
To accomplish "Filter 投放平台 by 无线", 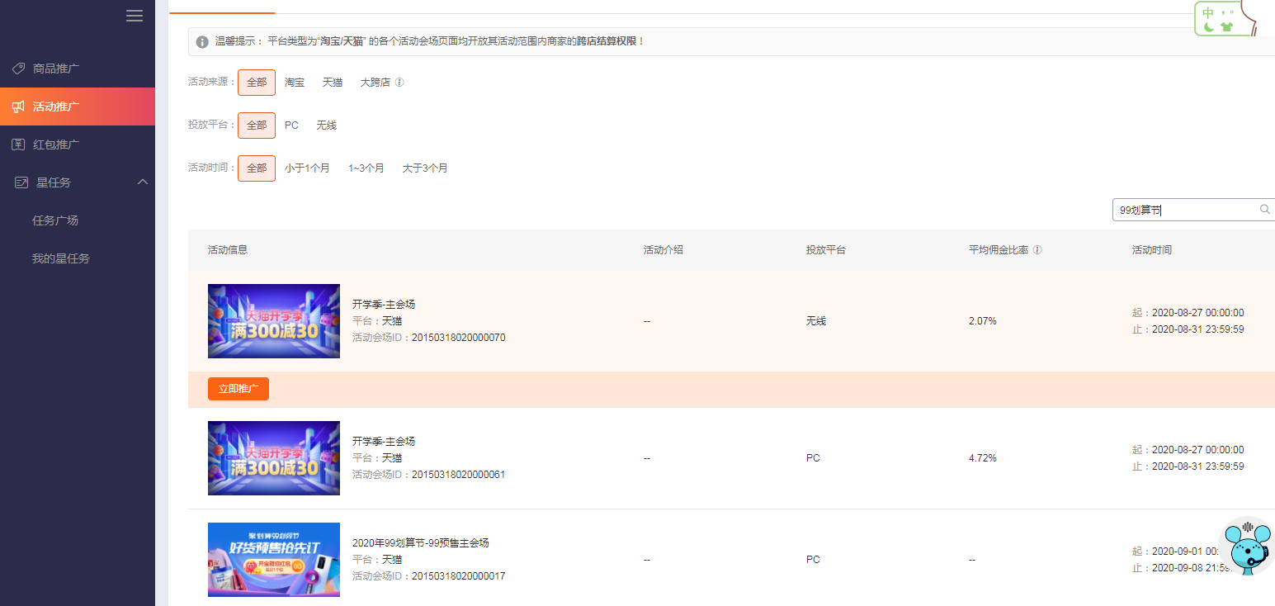I will [327, 125].
